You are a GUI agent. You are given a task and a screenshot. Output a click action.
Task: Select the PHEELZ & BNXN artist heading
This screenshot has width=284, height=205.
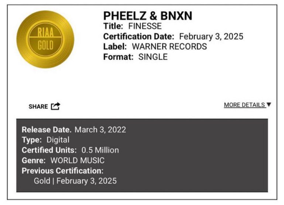pyautogui.click(x=148, y=16)
